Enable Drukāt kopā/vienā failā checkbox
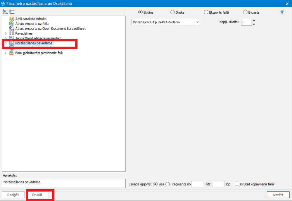The image size is (292, 201). click(x=237, y=184)
